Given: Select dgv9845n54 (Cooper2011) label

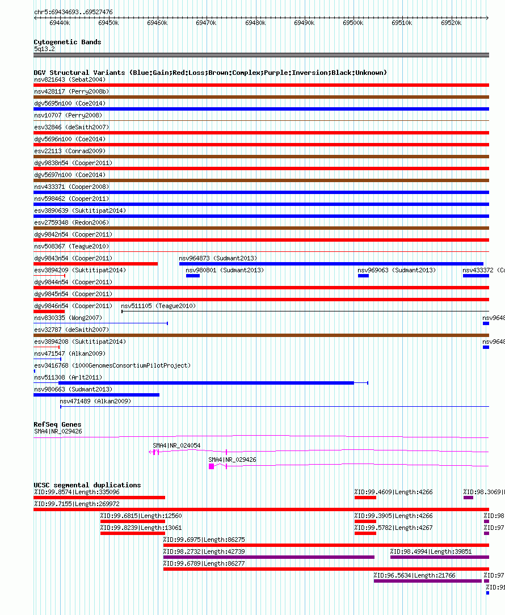Looking at the screenshot, I should pyautogui.click(x=73, y=294).
